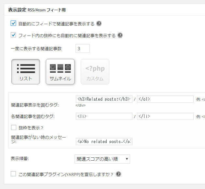Open the 表示順番 dropdown
205x189 pixels.
102,159
